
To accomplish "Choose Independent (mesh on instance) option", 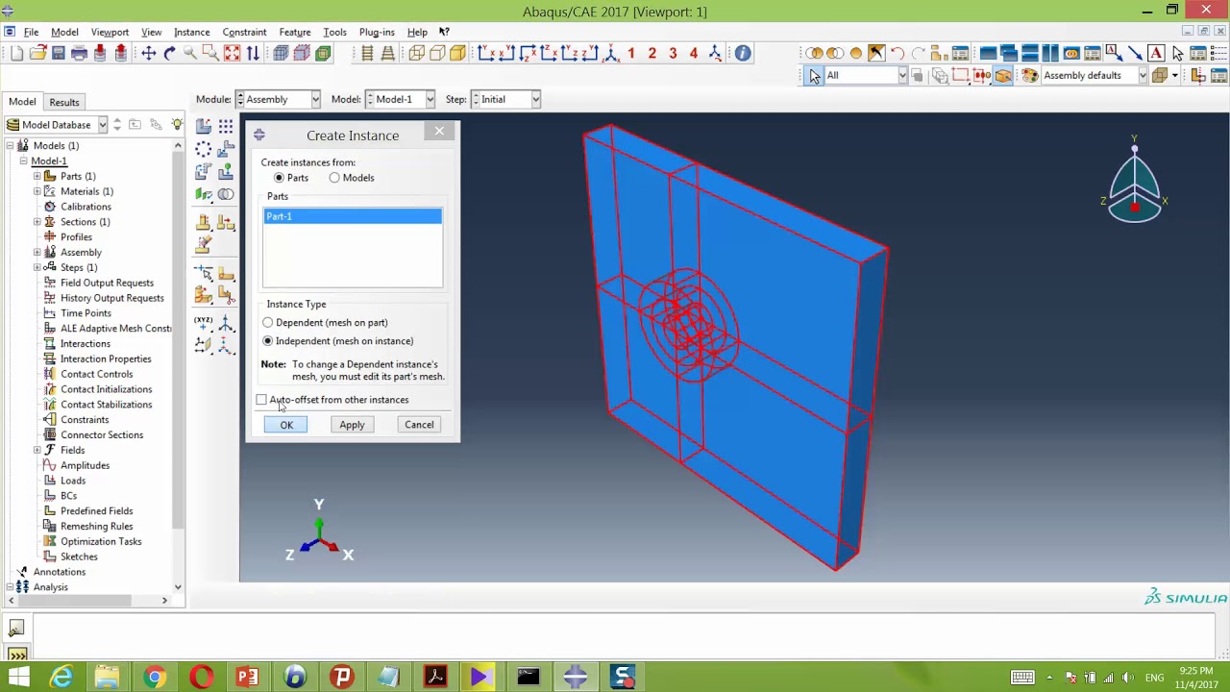I will (x=268, y=341).
